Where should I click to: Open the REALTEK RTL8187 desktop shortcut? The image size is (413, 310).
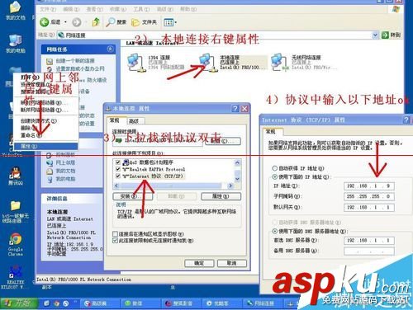(14, 277)
